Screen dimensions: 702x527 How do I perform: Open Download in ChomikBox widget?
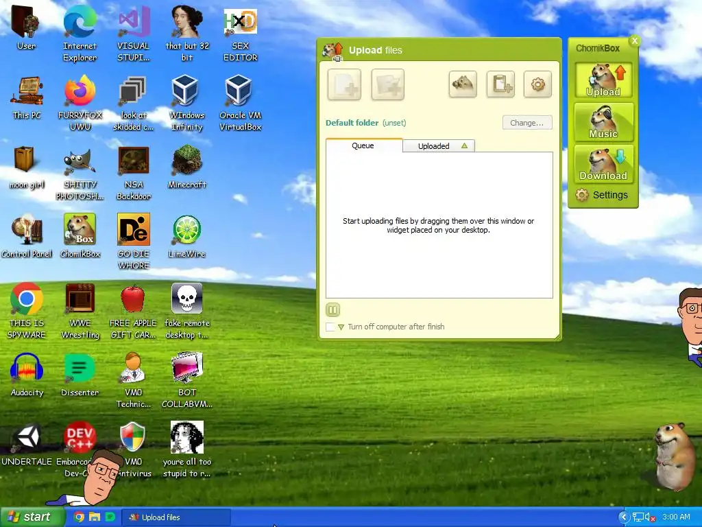click(603, 164)
